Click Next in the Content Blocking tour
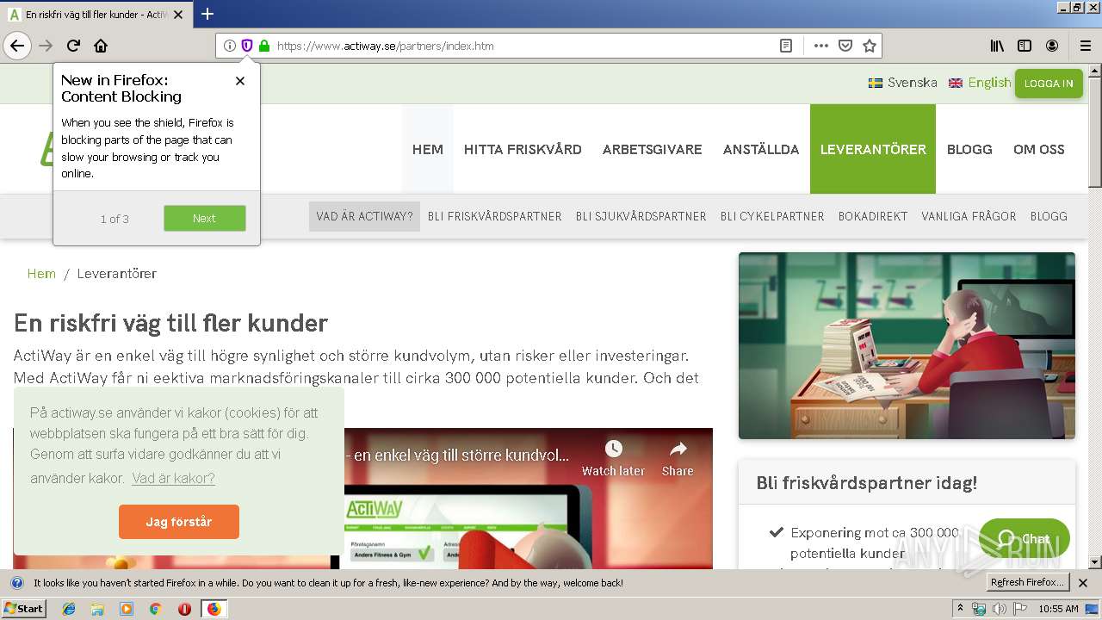 205,218
